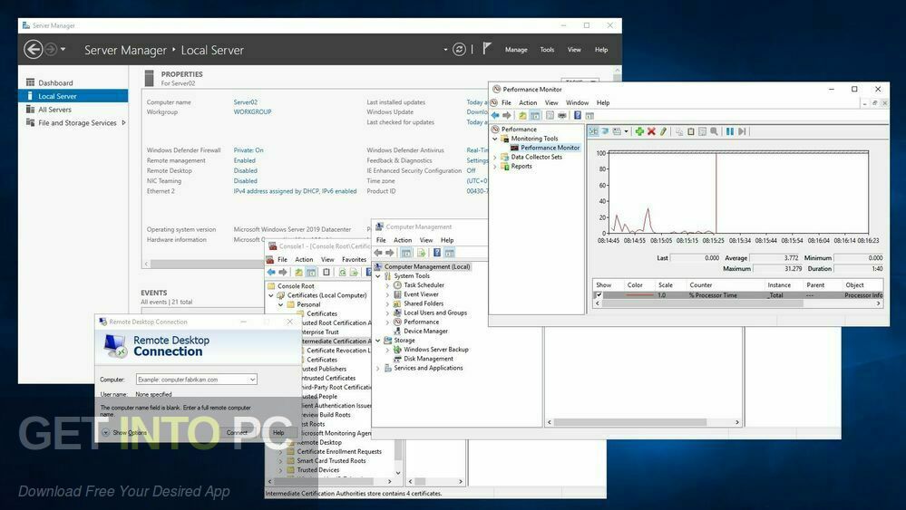This screenshot has height=510, width=906.
Task: Click the Help icon in the Performance Monitor toolbar
Action: (x=577, y=115)
